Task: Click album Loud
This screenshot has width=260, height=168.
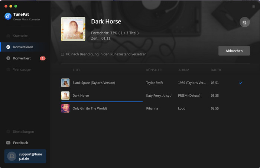Action: 182,109
